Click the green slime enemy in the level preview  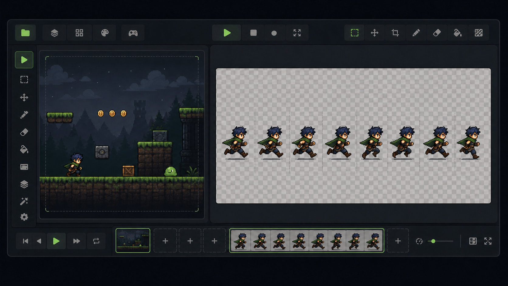170,171
